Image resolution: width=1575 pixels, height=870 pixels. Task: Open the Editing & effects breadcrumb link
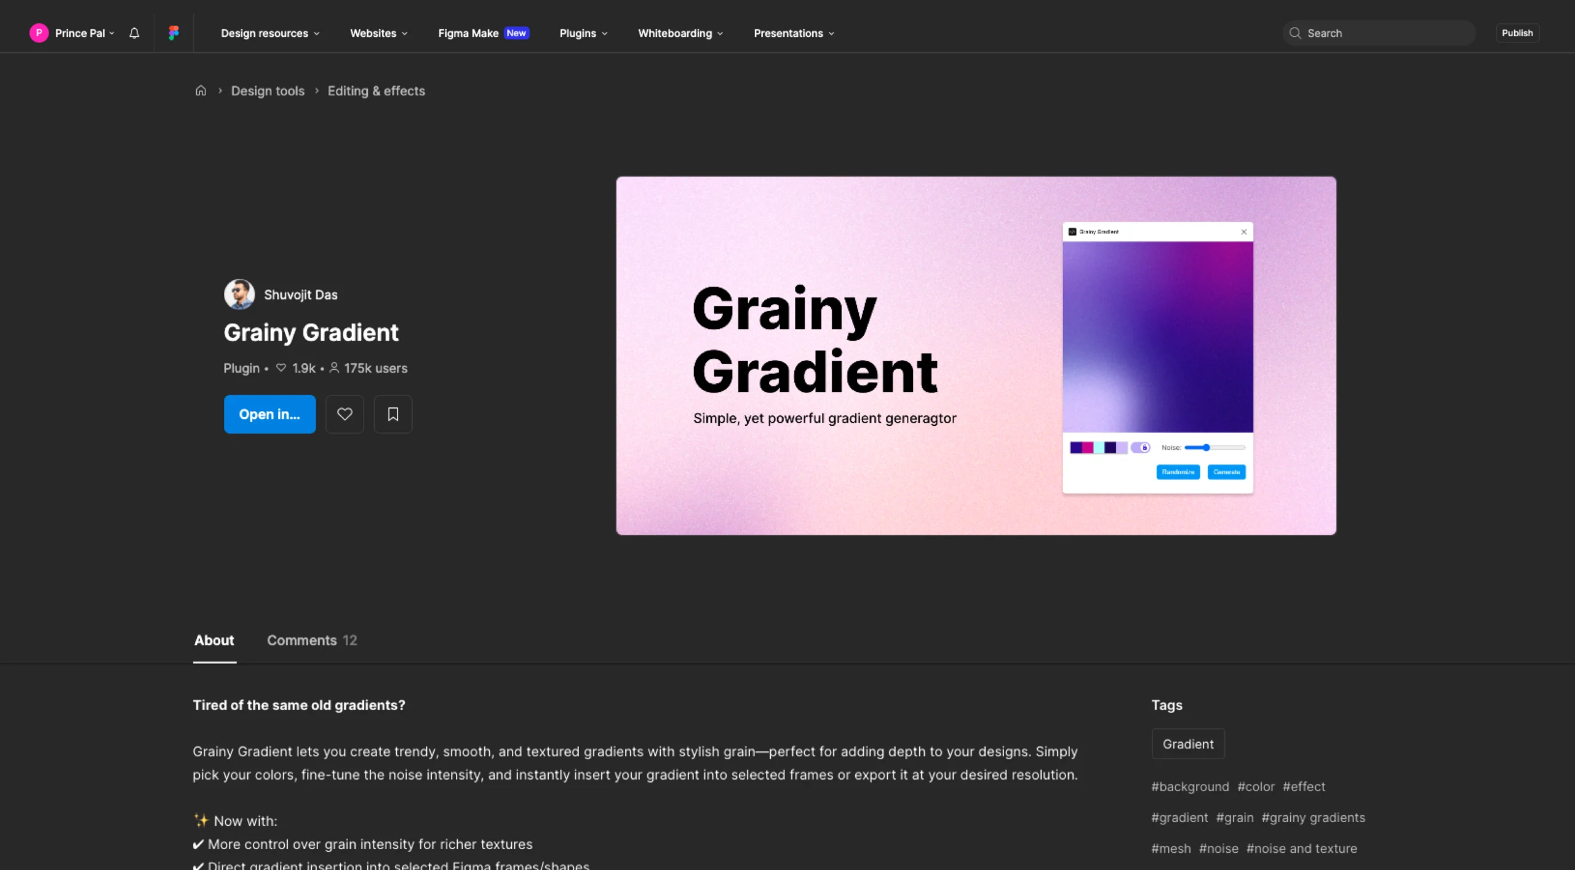[x=376, y=91]
